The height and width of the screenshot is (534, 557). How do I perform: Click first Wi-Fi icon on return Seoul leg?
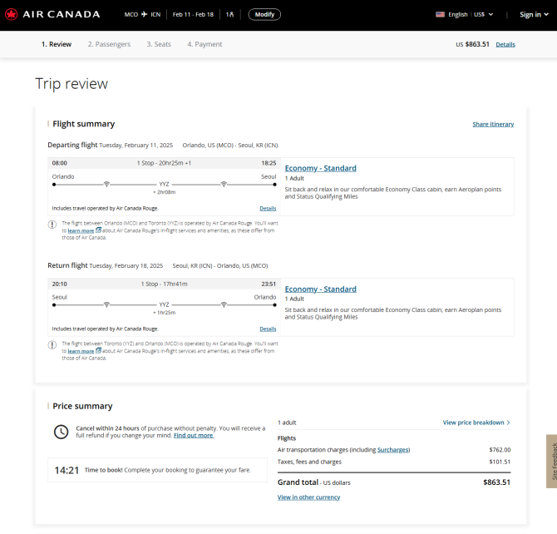pyautogui.click(x=106, y=304)
